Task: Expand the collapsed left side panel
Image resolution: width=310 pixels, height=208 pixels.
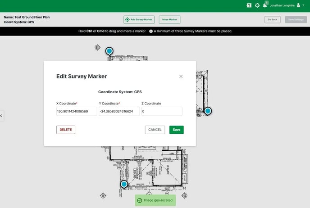Action: pos(1,116)
